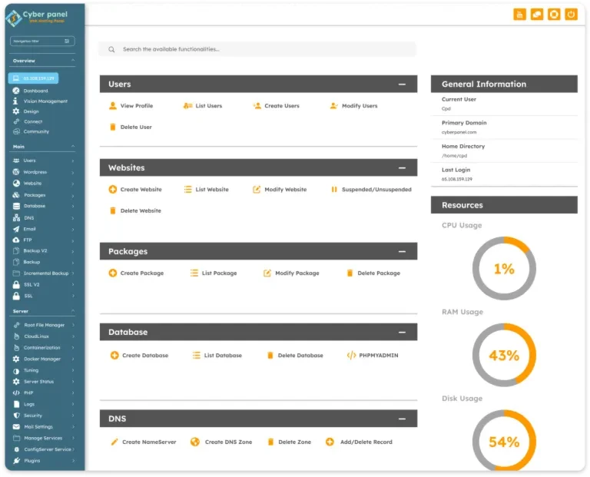
Task: Open the DNS sidebar menu
Action: coord(42,218)
